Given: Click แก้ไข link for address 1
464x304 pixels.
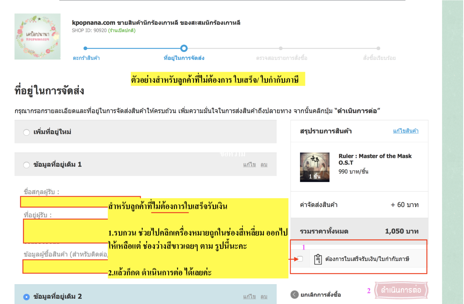Looking at the screenshot, I should (x=249, y=165).
